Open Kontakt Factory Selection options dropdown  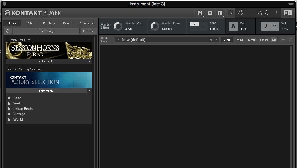tap(89, 91)
